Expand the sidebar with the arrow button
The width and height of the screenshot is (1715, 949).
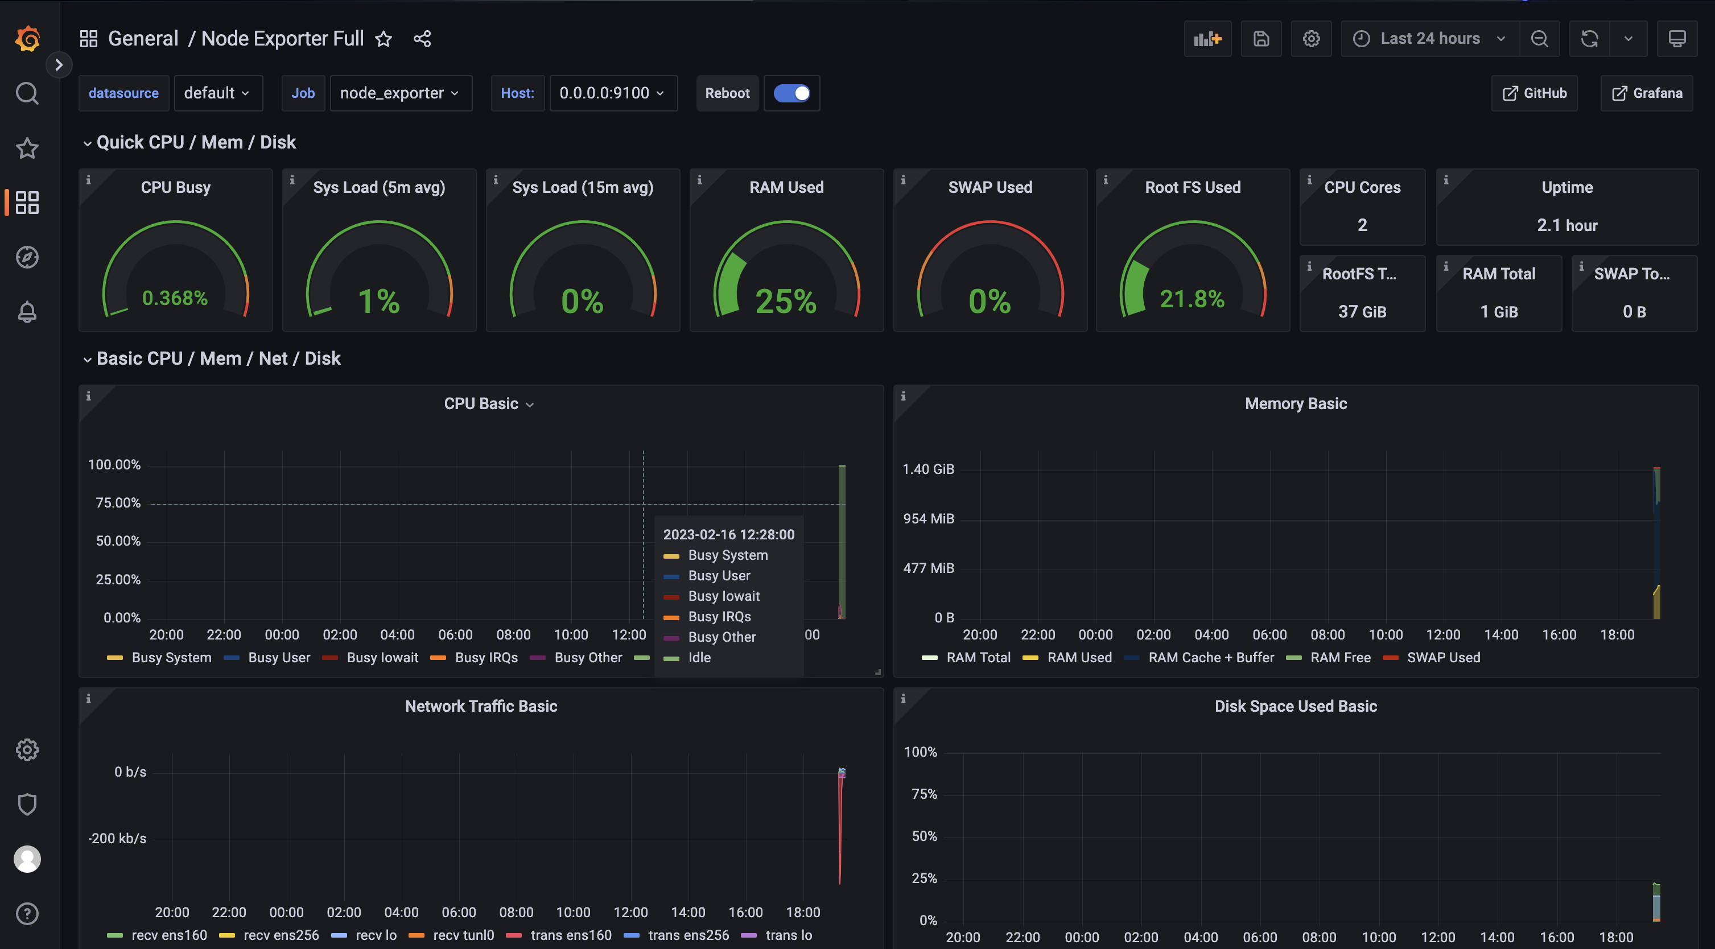point(59,64)
